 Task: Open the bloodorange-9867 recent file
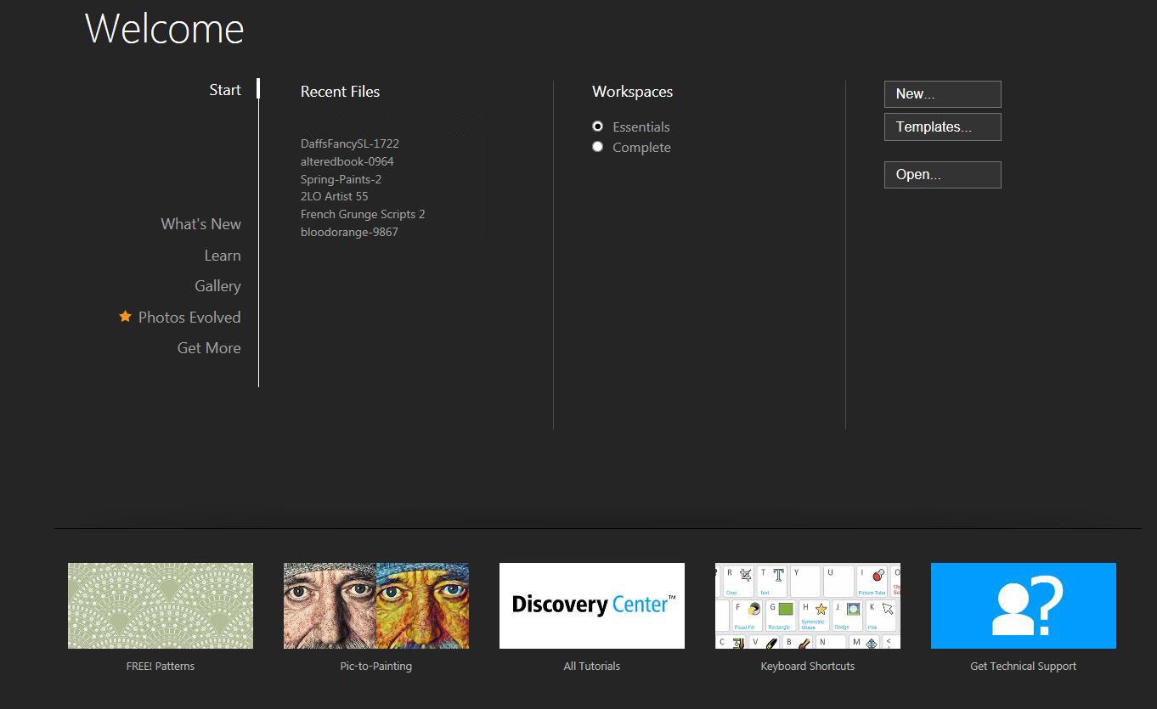349,232
